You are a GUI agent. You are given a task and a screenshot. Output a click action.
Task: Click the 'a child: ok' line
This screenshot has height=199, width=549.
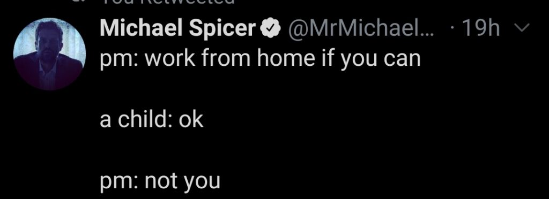[151, 120]
